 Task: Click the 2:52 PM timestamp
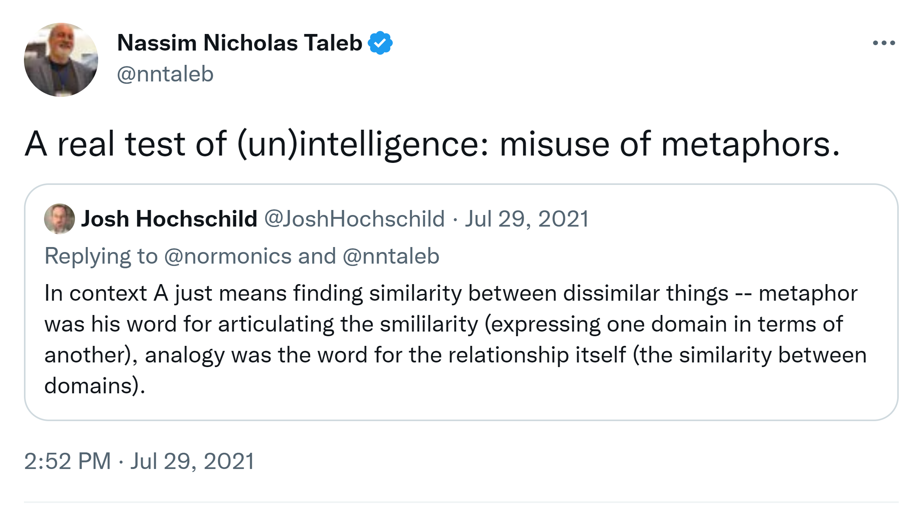click(68, 461)
